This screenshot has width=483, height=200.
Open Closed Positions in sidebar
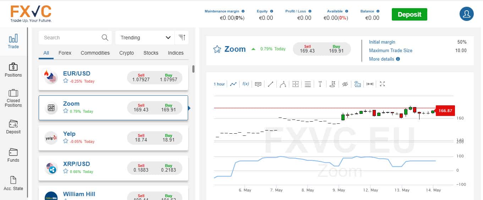13,98
